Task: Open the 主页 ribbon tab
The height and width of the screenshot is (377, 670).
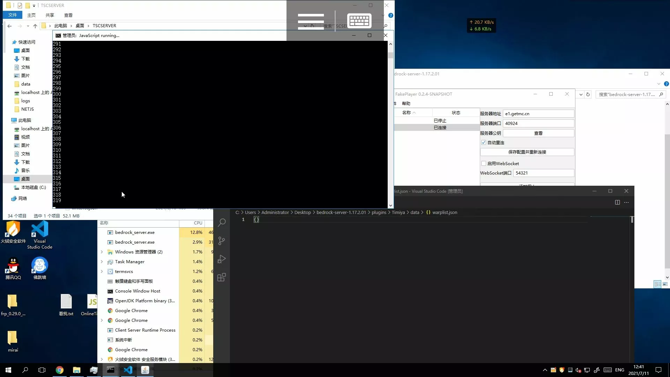Action: pos(31,15)
